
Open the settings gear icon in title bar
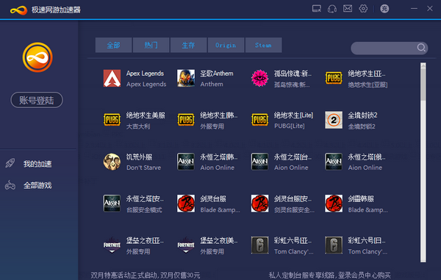(363, 9)
